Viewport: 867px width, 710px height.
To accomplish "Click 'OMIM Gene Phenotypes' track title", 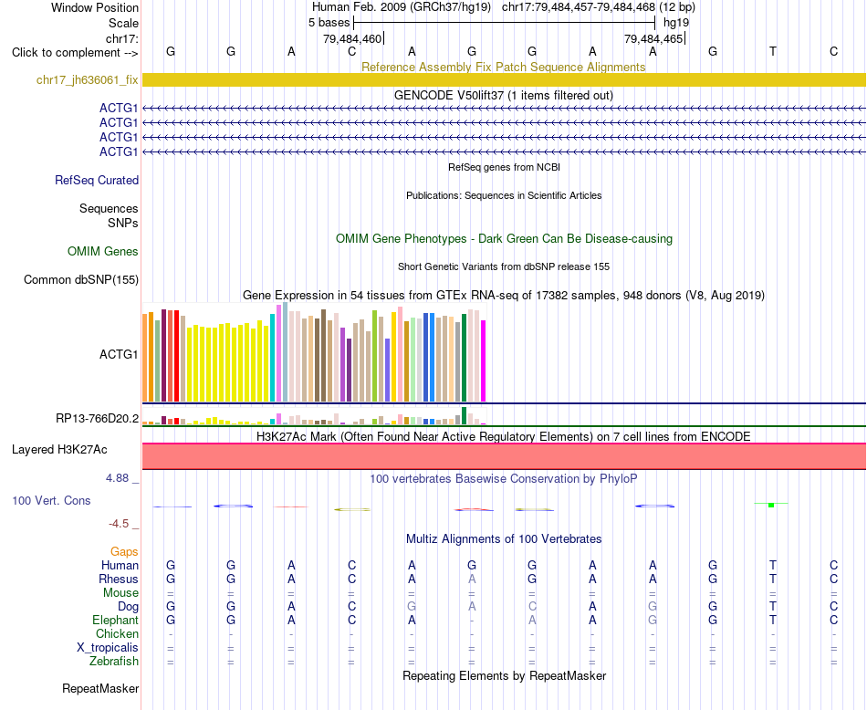I will click(504, 239).
